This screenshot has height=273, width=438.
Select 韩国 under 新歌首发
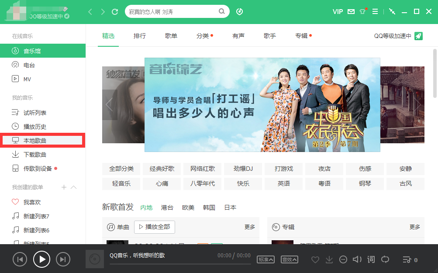[209, 207]
